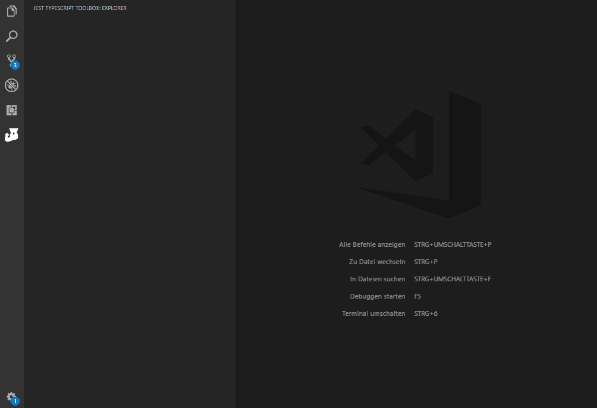Click the STRG+UMSCHALTTASTE+F shortcut text

point(453,279)
